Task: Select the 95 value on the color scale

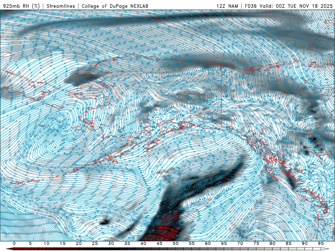Action: (x=321, y=243)
